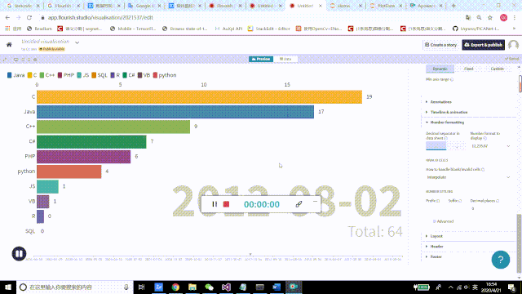
Task: Open the user profile avatar
Action: pyautogui.click(x=513, y=45)
